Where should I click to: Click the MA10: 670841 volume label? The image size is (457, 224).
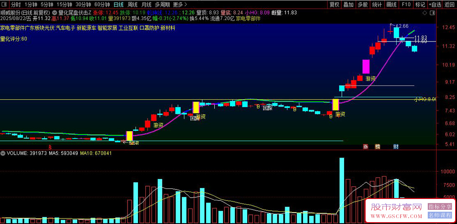click(96, 153)
